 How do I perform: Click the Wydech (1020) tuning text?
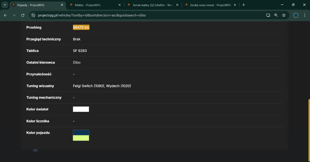(118, 86)
